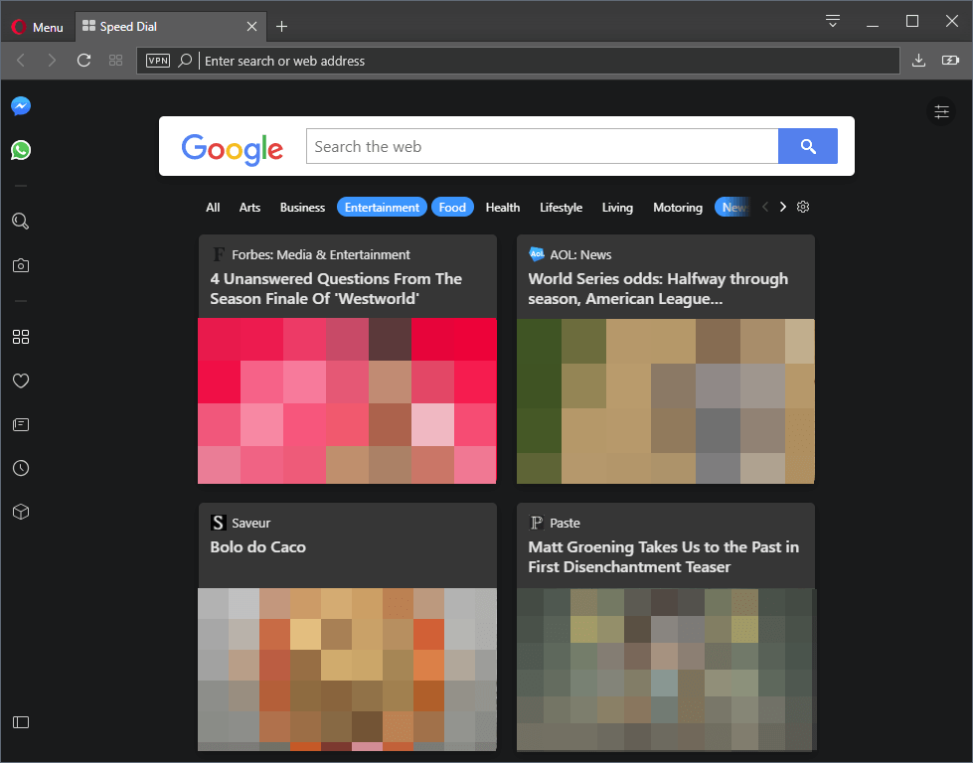Screen dimensions: 973x763
Task: Toggle the News category pill
Action: [734, 208]
